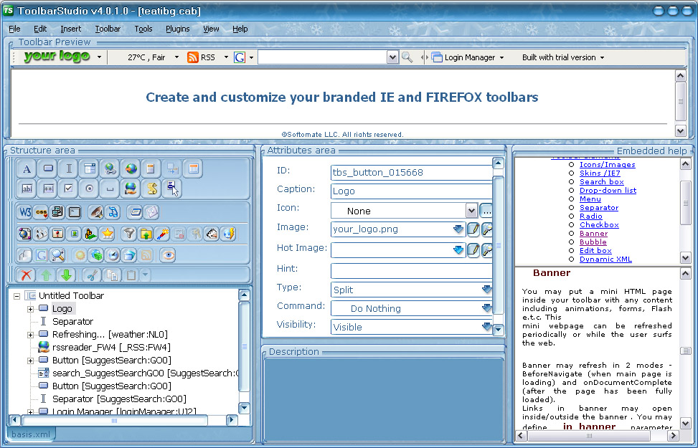Click the Drop-down list help link

coord(608,191)
